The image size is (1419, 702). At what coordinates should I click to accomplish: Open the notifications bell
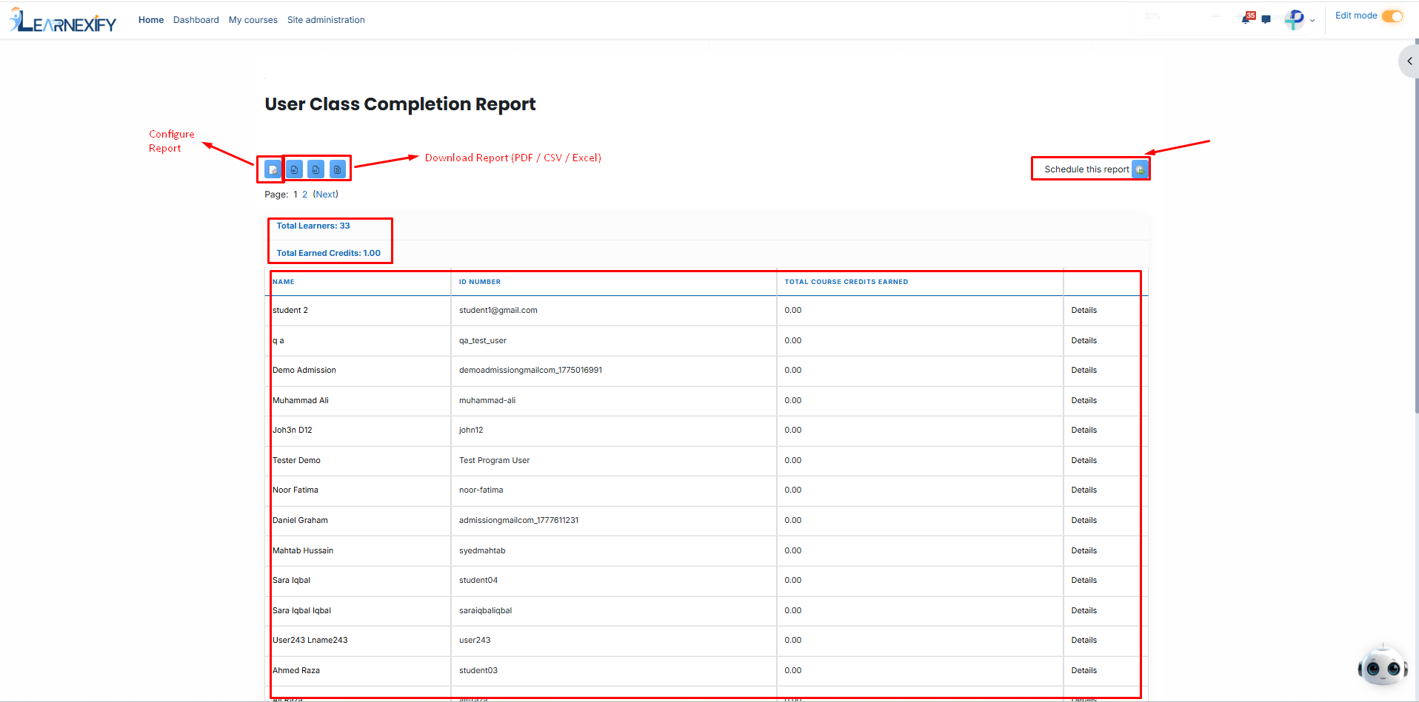(x=1246, y=18)
